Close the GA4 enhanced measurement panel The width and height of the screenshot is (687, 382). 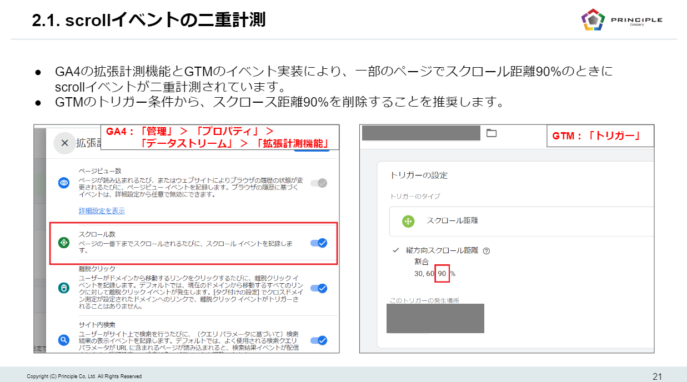[64, 143]
